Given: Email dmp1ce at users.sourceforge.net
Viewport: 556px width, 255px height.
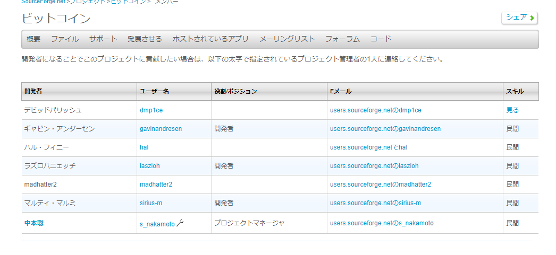Looking at the screenshot, I should [375, 110].
